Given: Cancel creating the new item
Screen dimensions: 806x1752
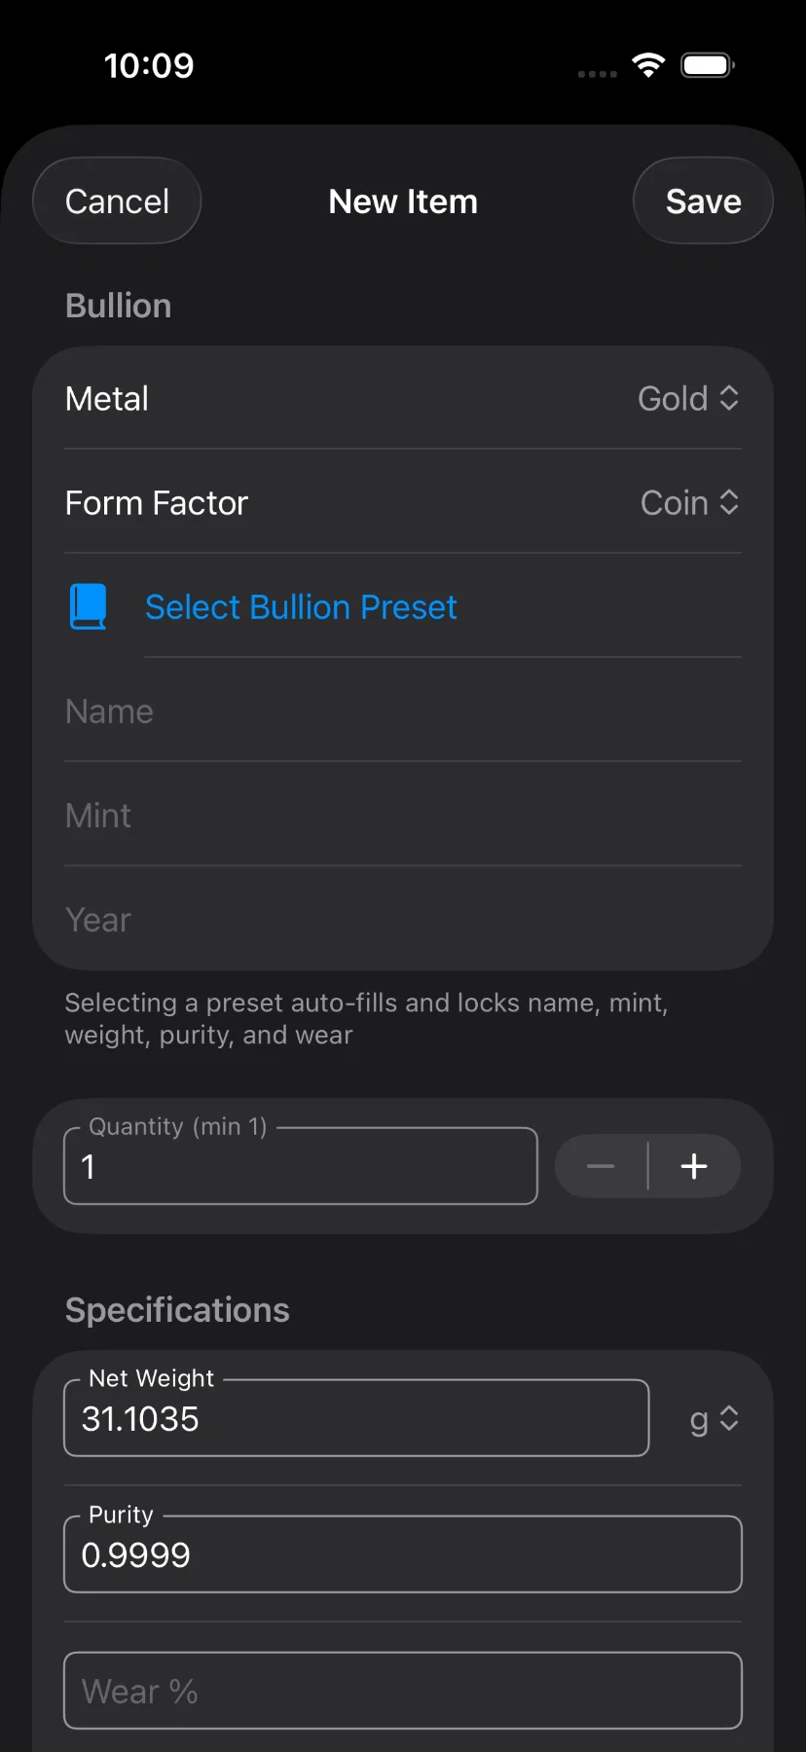Looking at the screenshot, I should [x=116, y=201].
